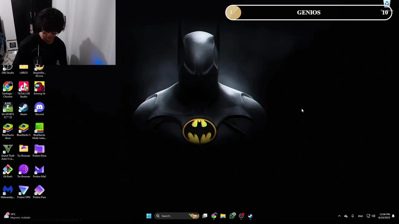Screen dimensions: 399x224
Task: Launch the StreamElements SE.Live shortcut
Action: [39, 71]
